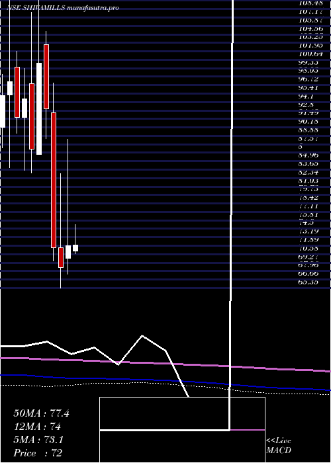Click the 65.35 price axis label

pyautogui.click(x=309, y=282)
